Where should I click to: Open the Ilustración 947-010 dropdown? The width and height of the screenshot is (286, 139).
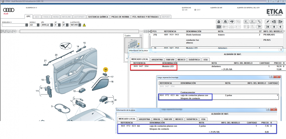click(x=80, y=25)
